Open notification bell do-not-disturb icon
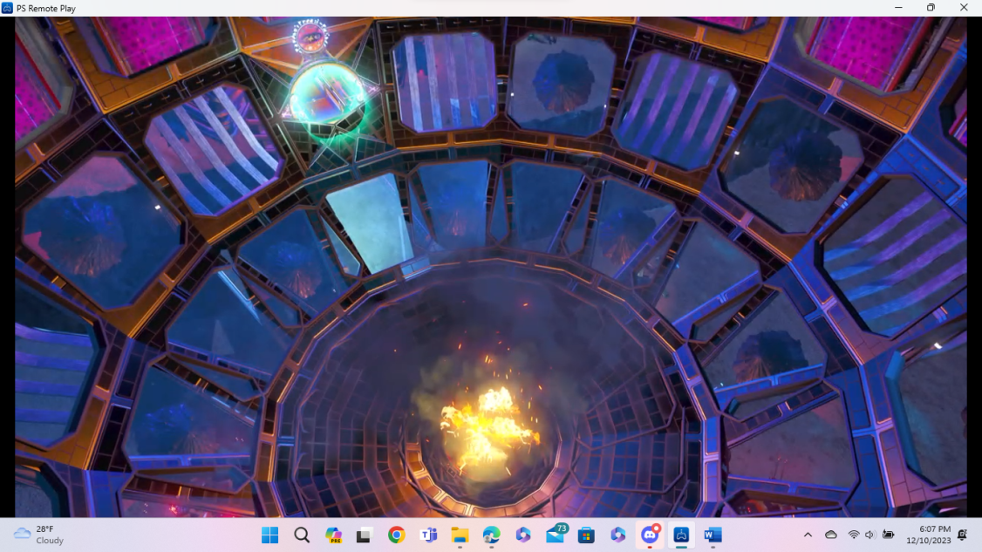This screenshot has width=982, height=552. (x=962, y=535)
